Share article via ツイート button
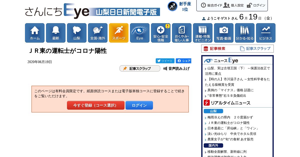Viewport: 300px width, 157px height. point(165,61)
